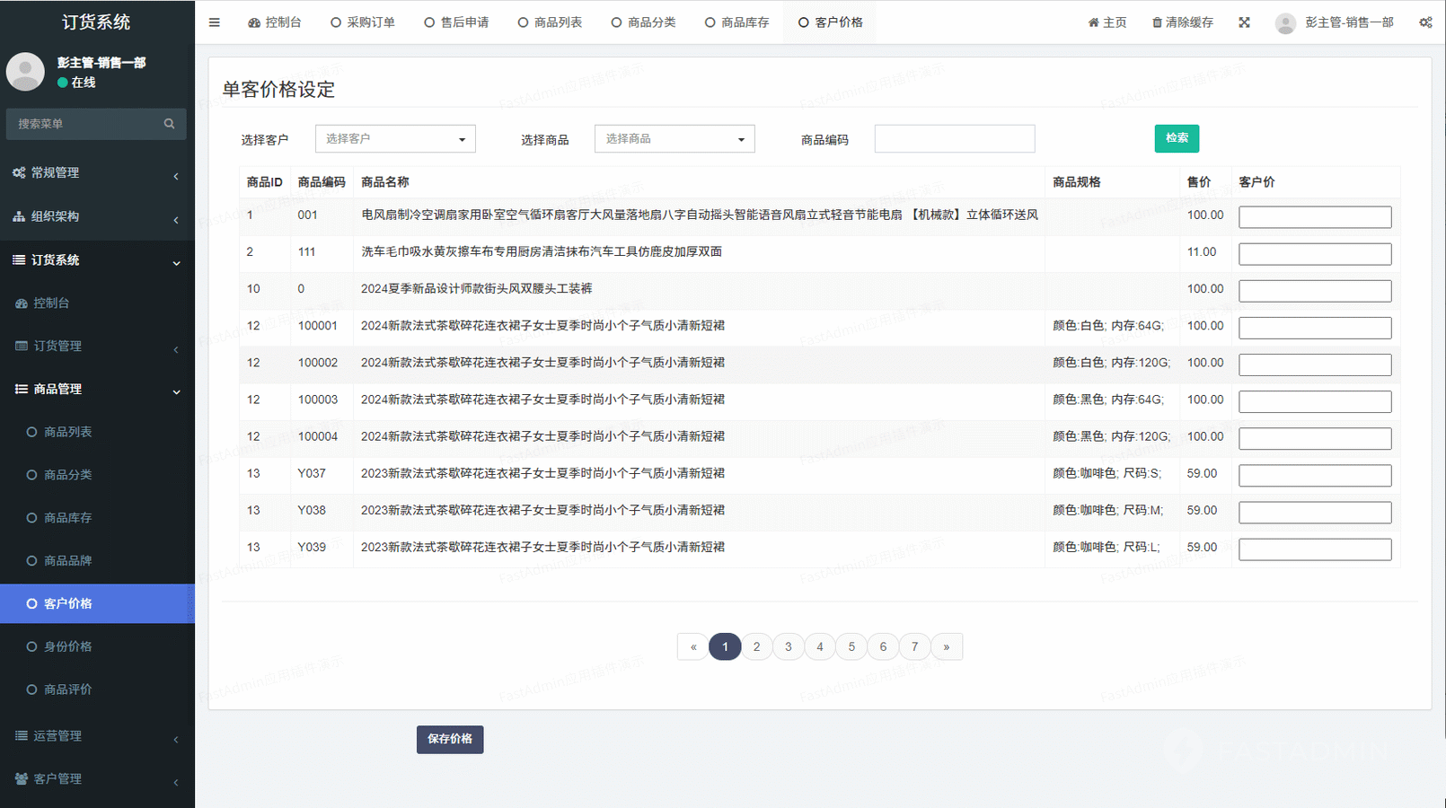Open the 选择商品 dropdown
The image size is (1446, 808).
675,139
